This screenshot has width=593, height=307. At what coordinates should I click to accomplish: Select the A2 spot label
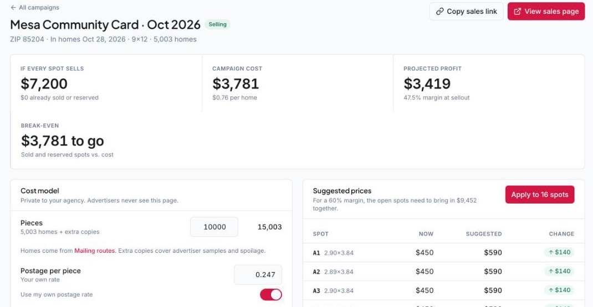click(316, 272)
